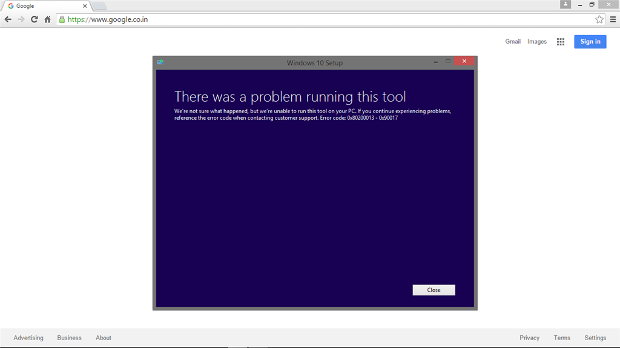The image size is (620, 348).
Task: Open Images link
Action: [537, 42]
